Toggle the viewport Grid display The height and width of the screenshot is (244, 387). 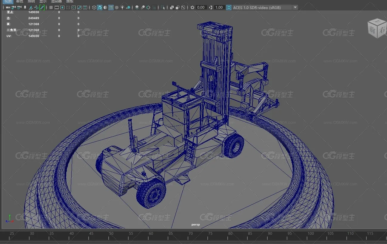click(51, 7)
